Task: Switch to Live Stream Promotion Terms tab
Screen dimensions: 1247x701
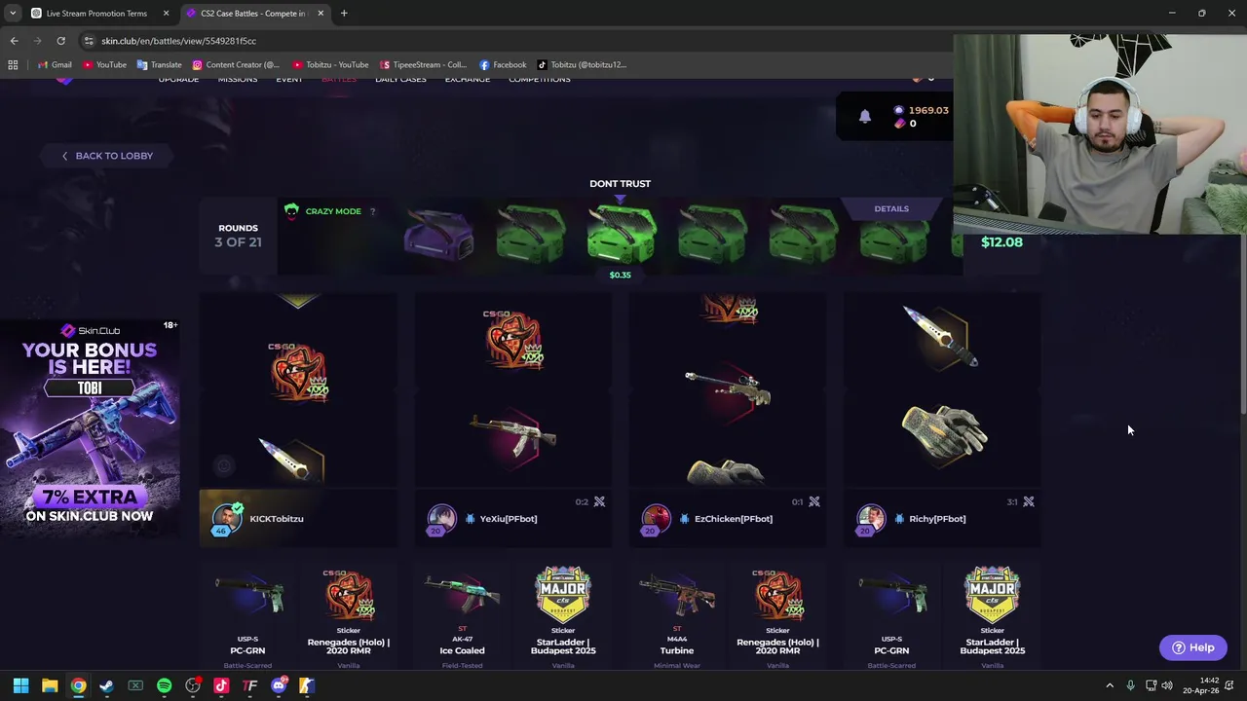Action: (95, 14)
